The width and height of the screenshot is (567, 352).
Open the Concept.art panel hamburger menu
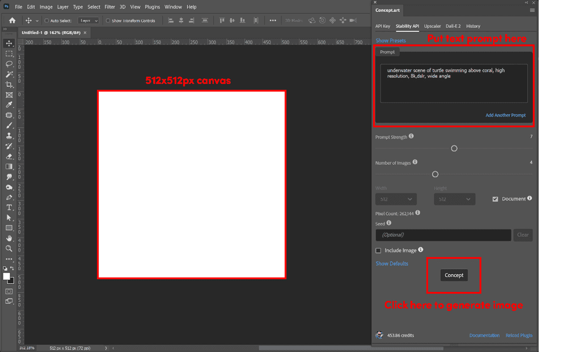(x=532, y=10)
